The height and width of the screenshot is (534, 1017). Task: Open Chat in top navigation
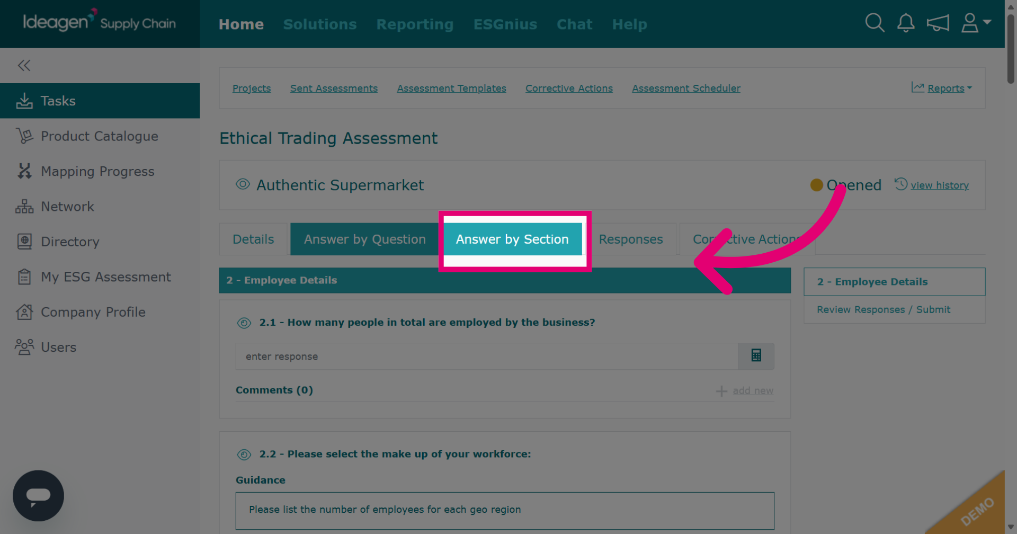point(574,24)
